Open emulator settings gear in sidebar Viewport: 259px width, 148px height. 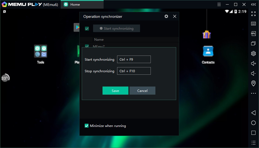point(253,53)
